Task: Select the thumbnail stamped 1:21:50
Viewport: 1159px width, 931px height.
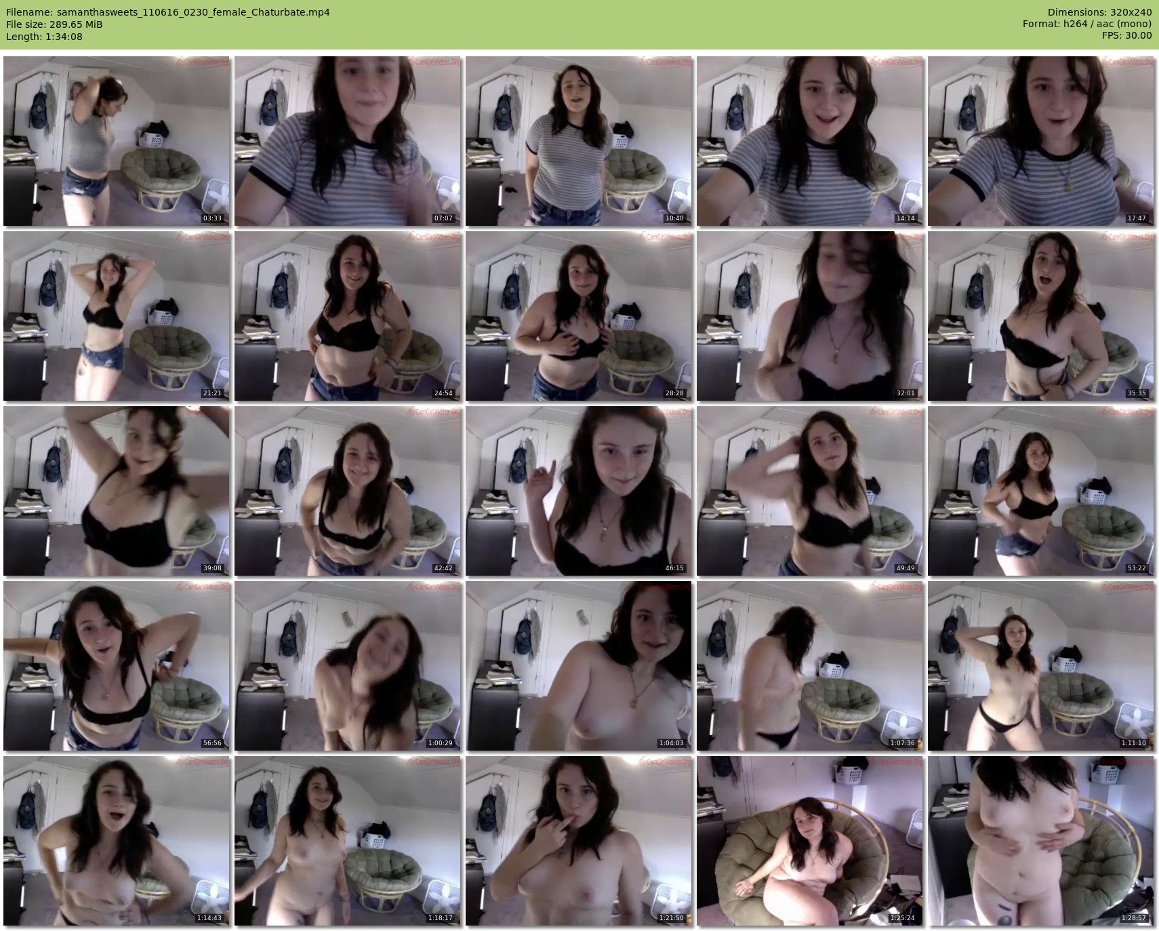Action: (579, 841)
